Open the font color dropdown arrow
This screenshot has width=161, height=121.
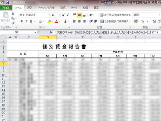(60, 21)
